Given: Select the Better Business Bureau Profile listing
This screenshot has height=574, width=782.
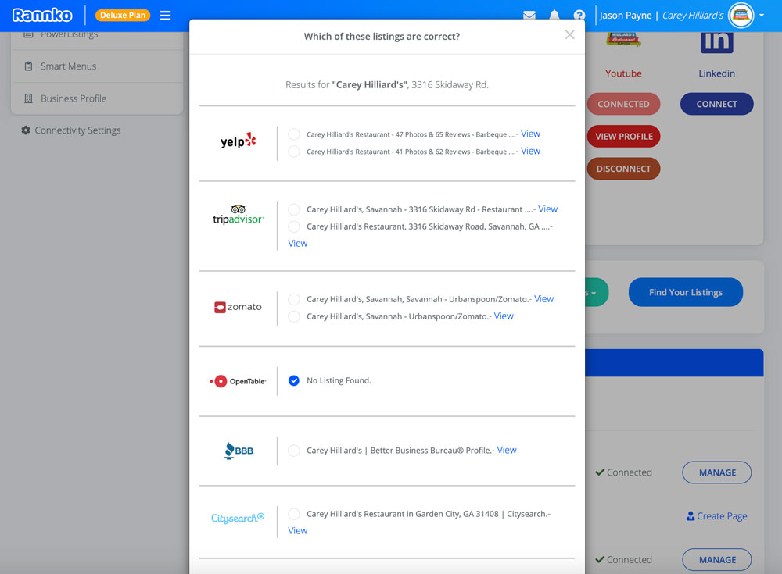Looking at the screenshot, I should pos(294,451).
